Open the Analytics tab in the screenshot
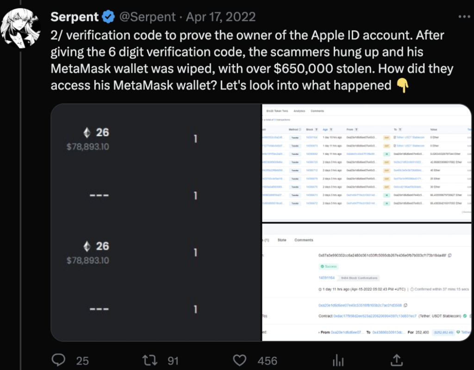474x370 pixels. click(x=299, y=111)
